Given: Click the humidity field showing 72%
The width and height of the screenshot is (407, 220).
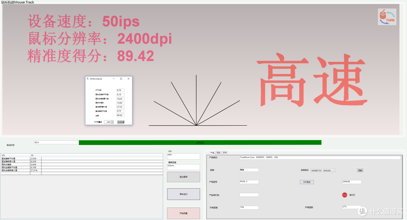Looking at the screenshot, I should pos(249,208).
